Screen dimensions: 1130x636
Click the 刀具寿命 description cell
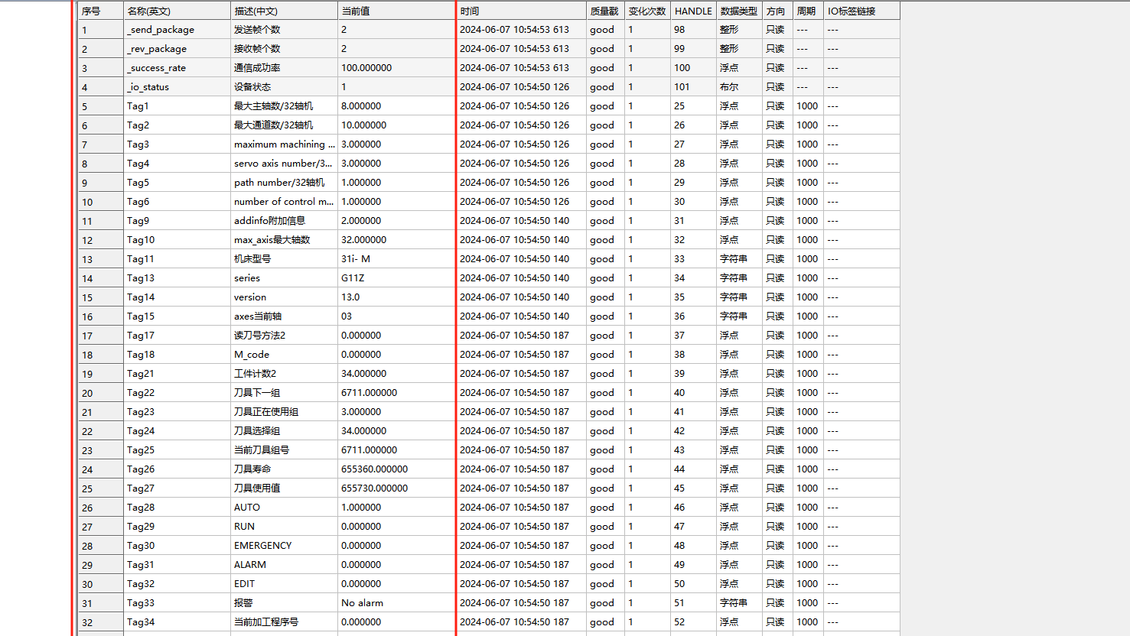[x=284, y=469]
